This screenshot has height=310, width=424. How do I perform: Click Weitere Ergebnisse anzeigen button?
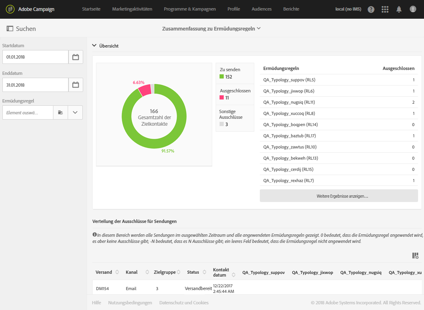[x=339, y=196]
